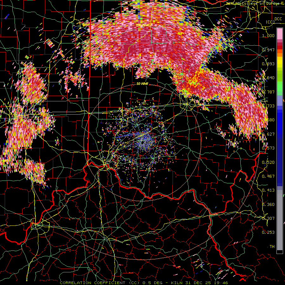Click the CORRELATION COEFFICIENT (CC) caption text
The image size is (285, 285).
click(100, 283)
